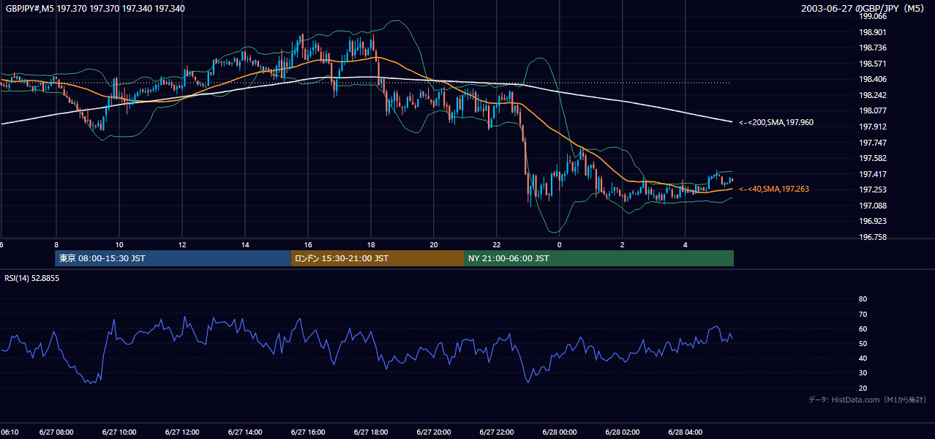Click RSI scale value 80
The width and height of the screenshot is (935, 439).
click(863, 299)
